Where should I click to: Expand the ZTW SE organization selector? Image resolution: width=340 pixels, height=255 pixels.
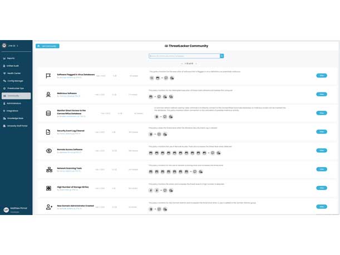click(11, 46)
